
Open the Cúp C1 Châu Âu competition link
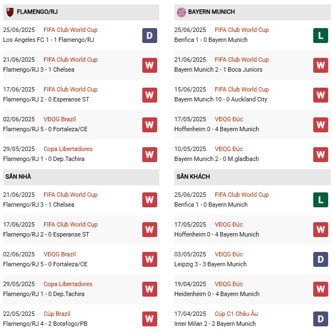tap(236, 314)
